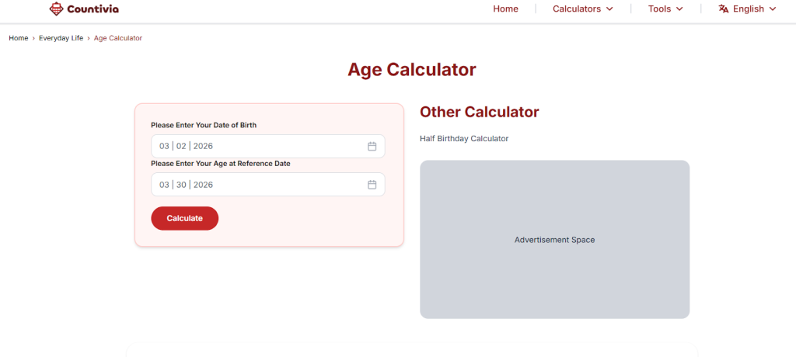Open the Half Birthday Calculator link
Screen dimensions: 796x357
pos(463,138)
